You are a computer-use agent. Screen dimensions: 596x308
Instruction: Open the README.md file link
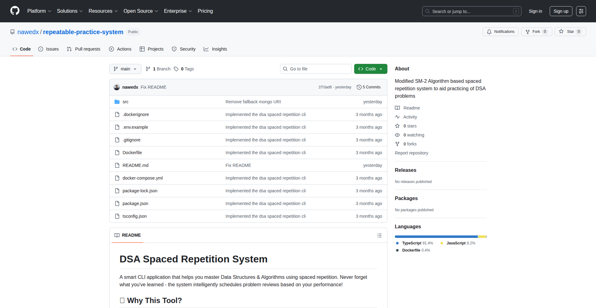coord(135,165)
